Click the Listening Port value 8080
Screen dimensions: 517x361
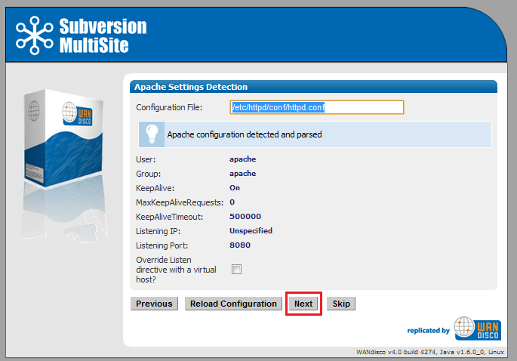[x=240, y=245]
